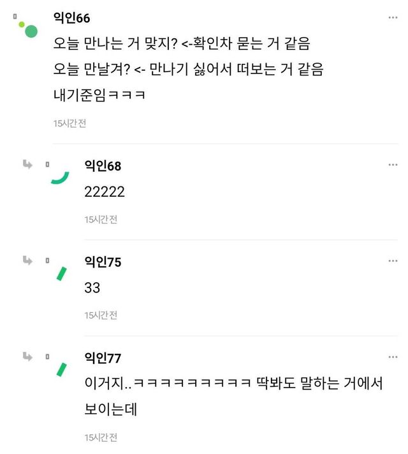Select the username 익인68

pyautogui.click(x=103, y=166)
